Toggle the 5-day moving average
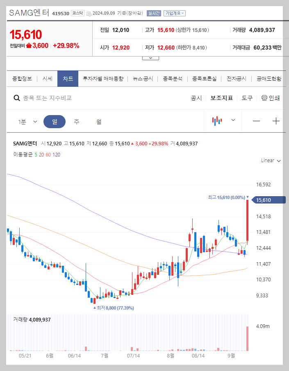The width and height of the screenshot is (289, 371). [36, 155]
